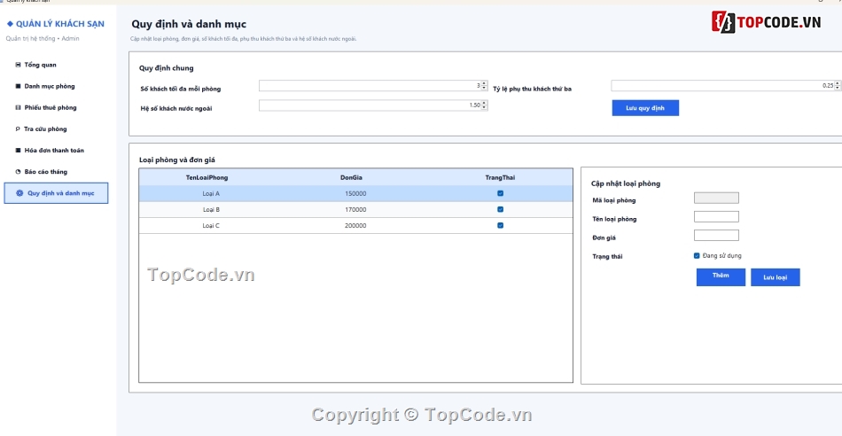The height and width of the screenshot is (436, 842).
Task: Click the 200000 price cell
Action: (355, 226)
